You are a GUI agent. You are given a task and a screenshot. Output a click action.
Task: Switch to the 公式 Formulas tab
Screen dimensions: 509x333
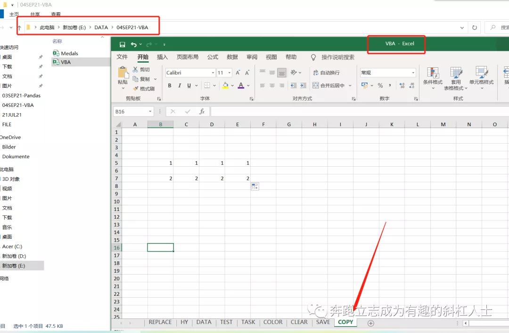(213, 57)
